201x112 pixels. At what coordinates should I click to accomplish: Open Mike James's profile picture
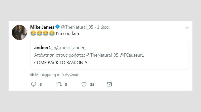click(19, 32)
